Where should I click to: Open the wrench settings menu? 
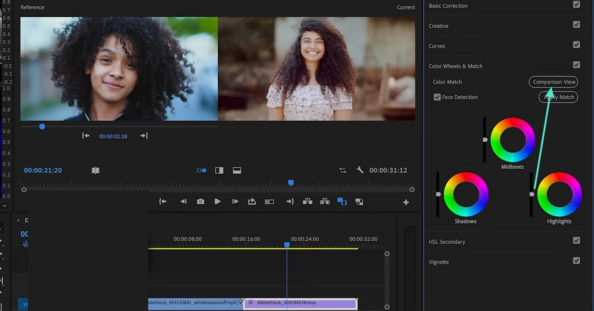[360, 170]
